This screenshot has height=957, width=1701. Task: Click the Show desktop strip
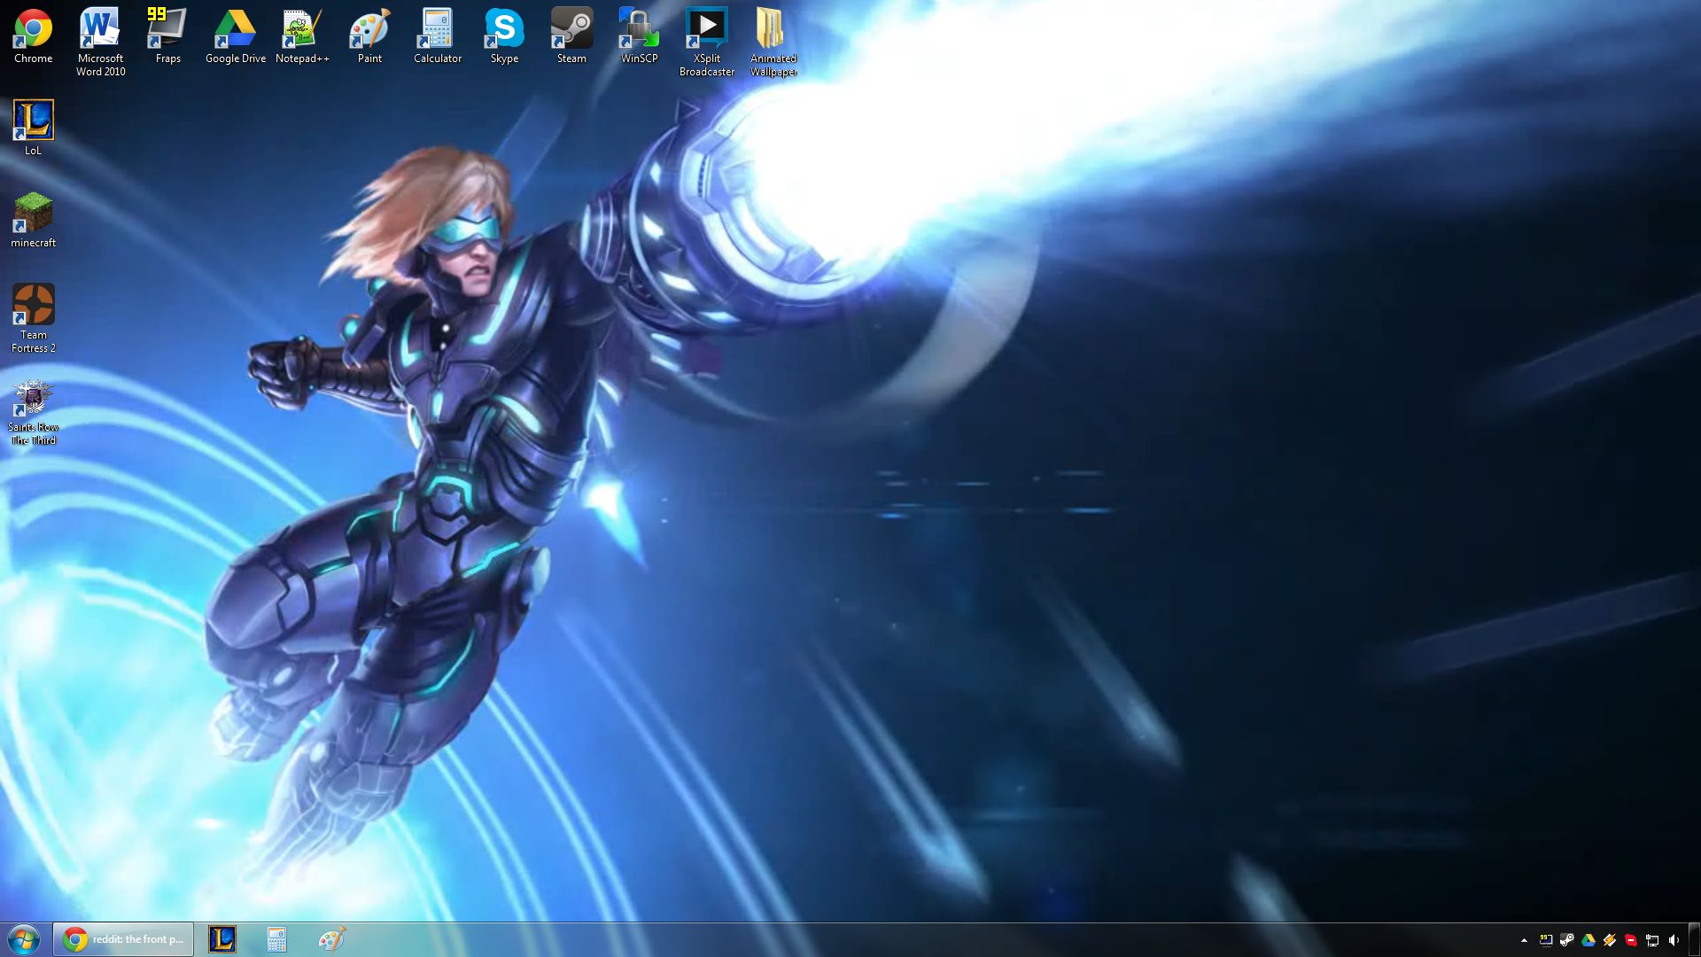click(x=1695, y=939)
